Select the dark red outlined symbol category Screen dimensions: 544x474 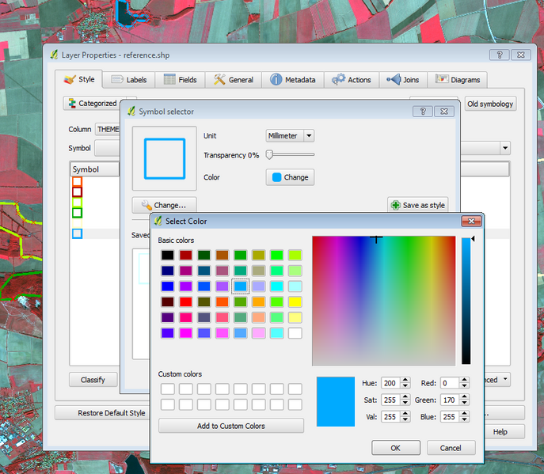77,191
